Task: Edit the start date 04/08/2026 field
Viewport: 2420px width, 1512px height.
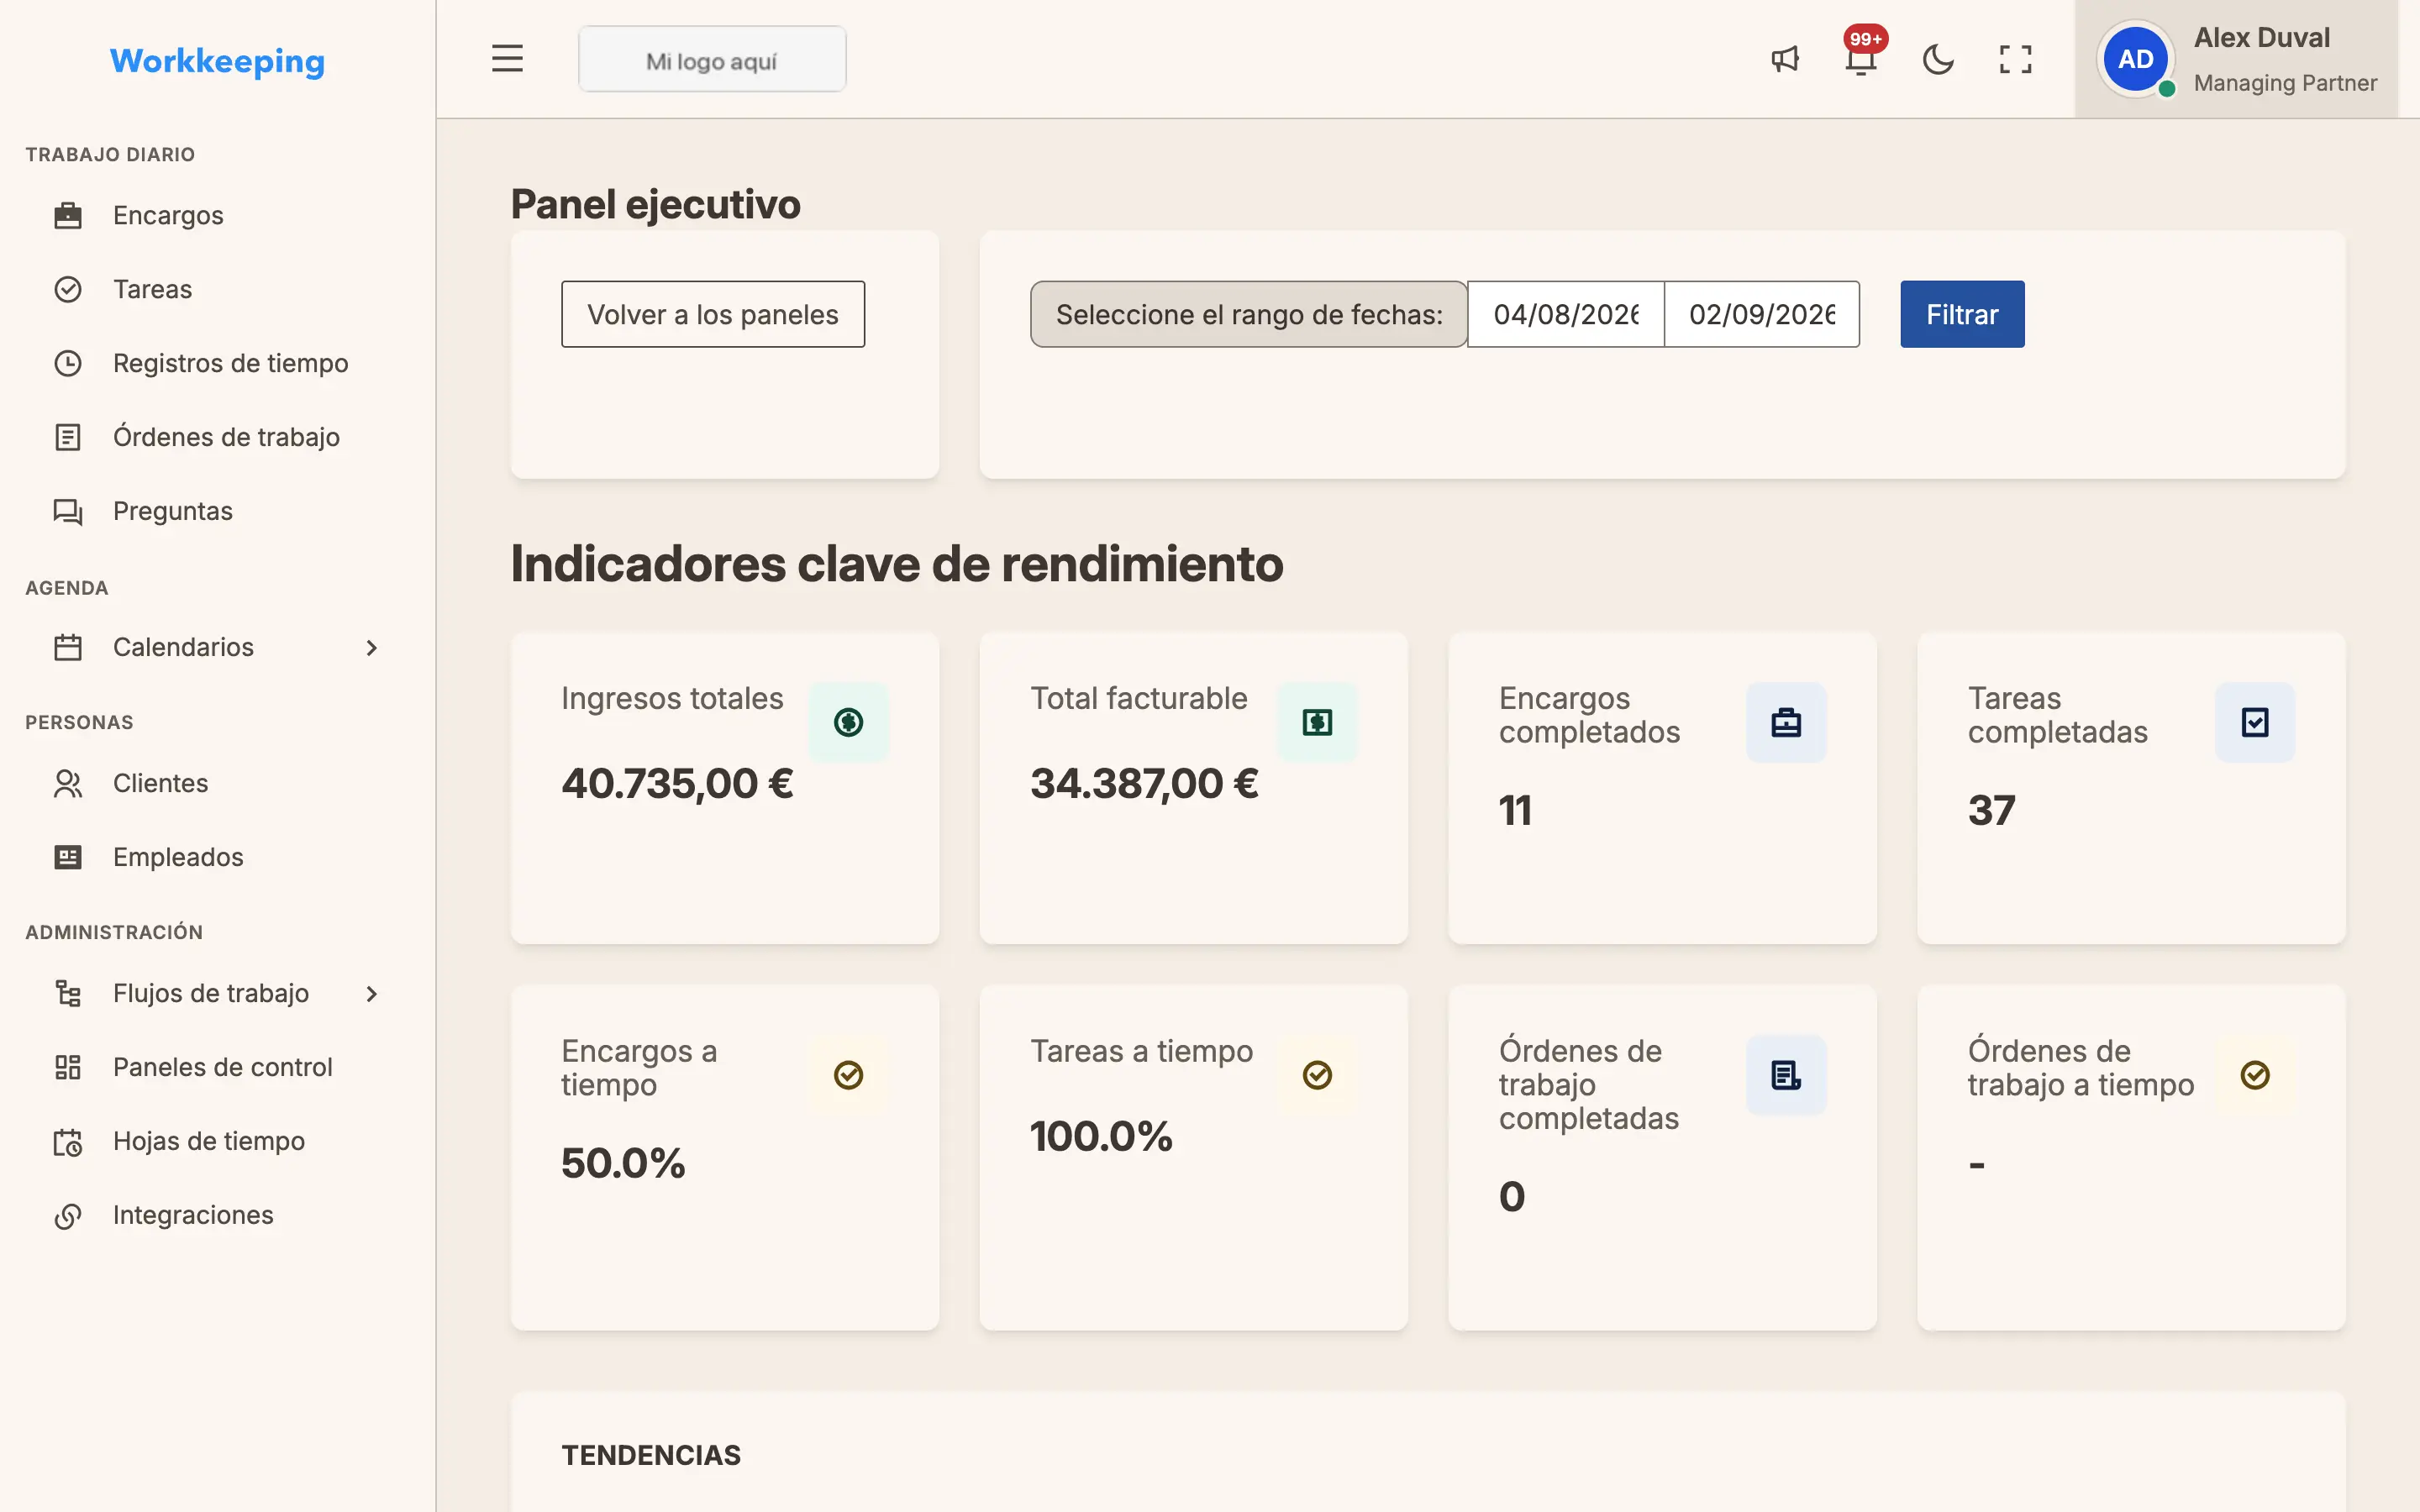Action: coord(1566,314)
